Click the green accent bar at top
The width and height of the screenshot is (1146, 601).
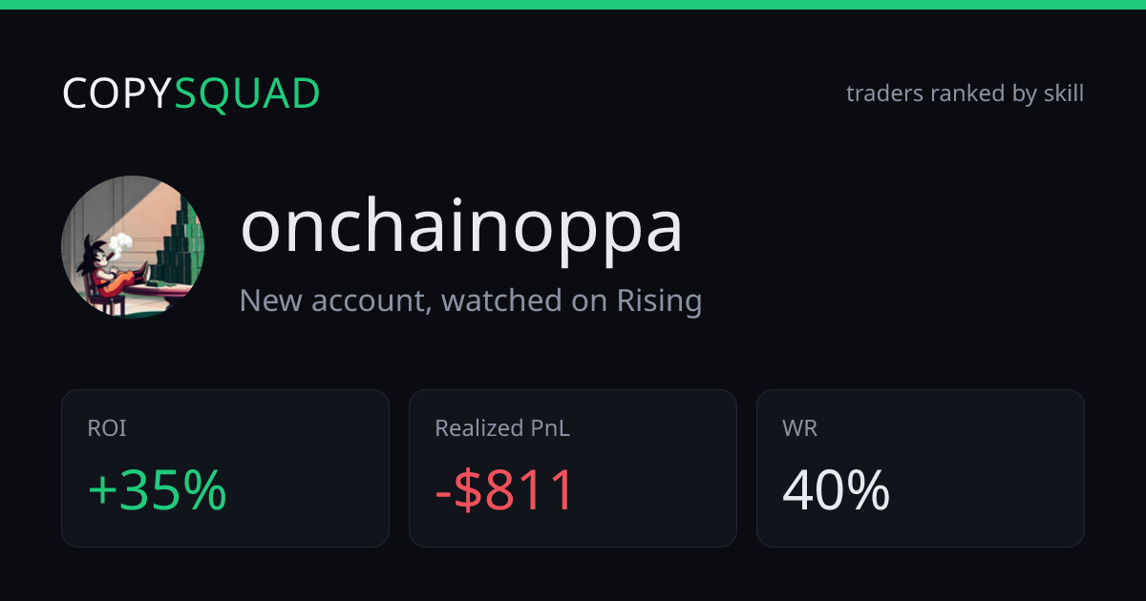(x=573, y=5)
